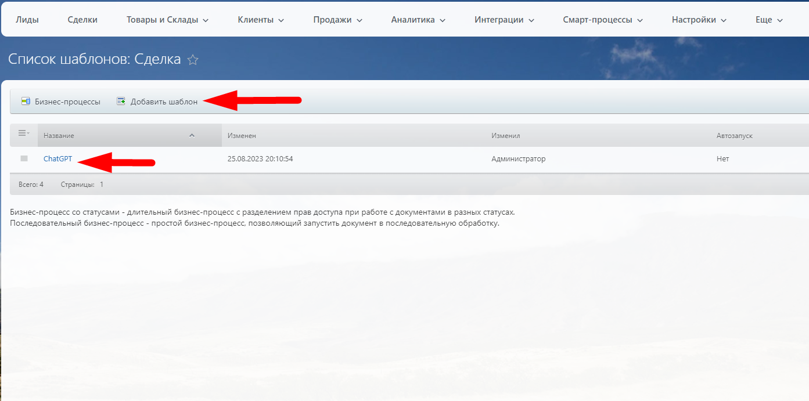Screen dimensions: 809x401
Task: Open the Аналитика dropdown
Action: 418,19
